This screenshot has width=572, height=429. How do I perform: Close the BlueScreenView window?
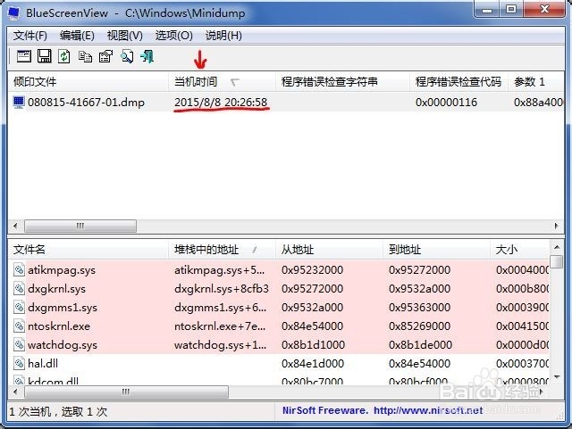click(544, 9)
